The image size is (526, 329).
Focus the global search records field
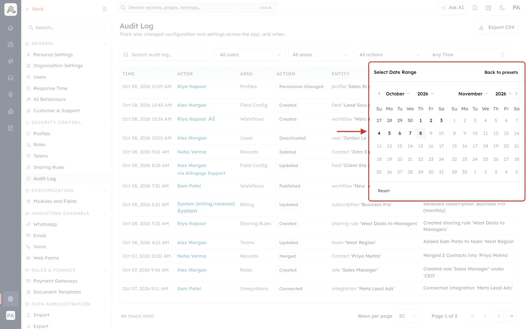[x=197, y=8]
